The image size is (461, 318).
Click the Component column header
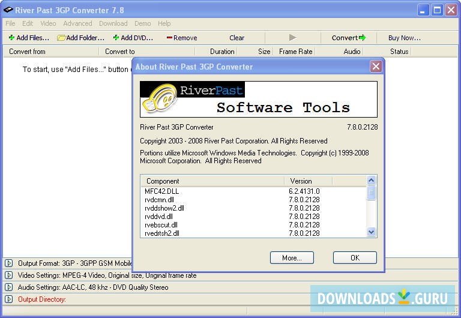pos(212,181)
